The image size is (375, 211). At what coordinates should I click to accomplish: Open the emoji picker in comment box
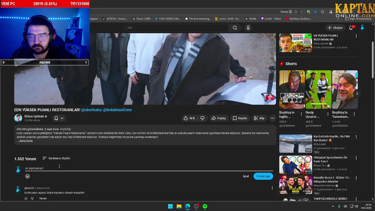point(28,176)
